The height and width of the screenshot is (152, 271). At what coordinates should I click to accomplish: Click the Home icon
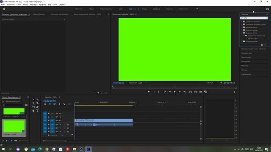[4, 9]
